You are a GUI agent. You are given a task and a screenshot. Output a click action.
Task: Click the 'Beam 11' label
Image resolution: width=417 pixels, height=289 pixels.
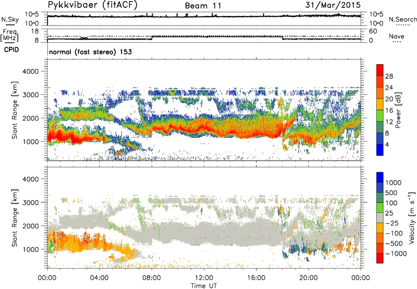[203, 6]
